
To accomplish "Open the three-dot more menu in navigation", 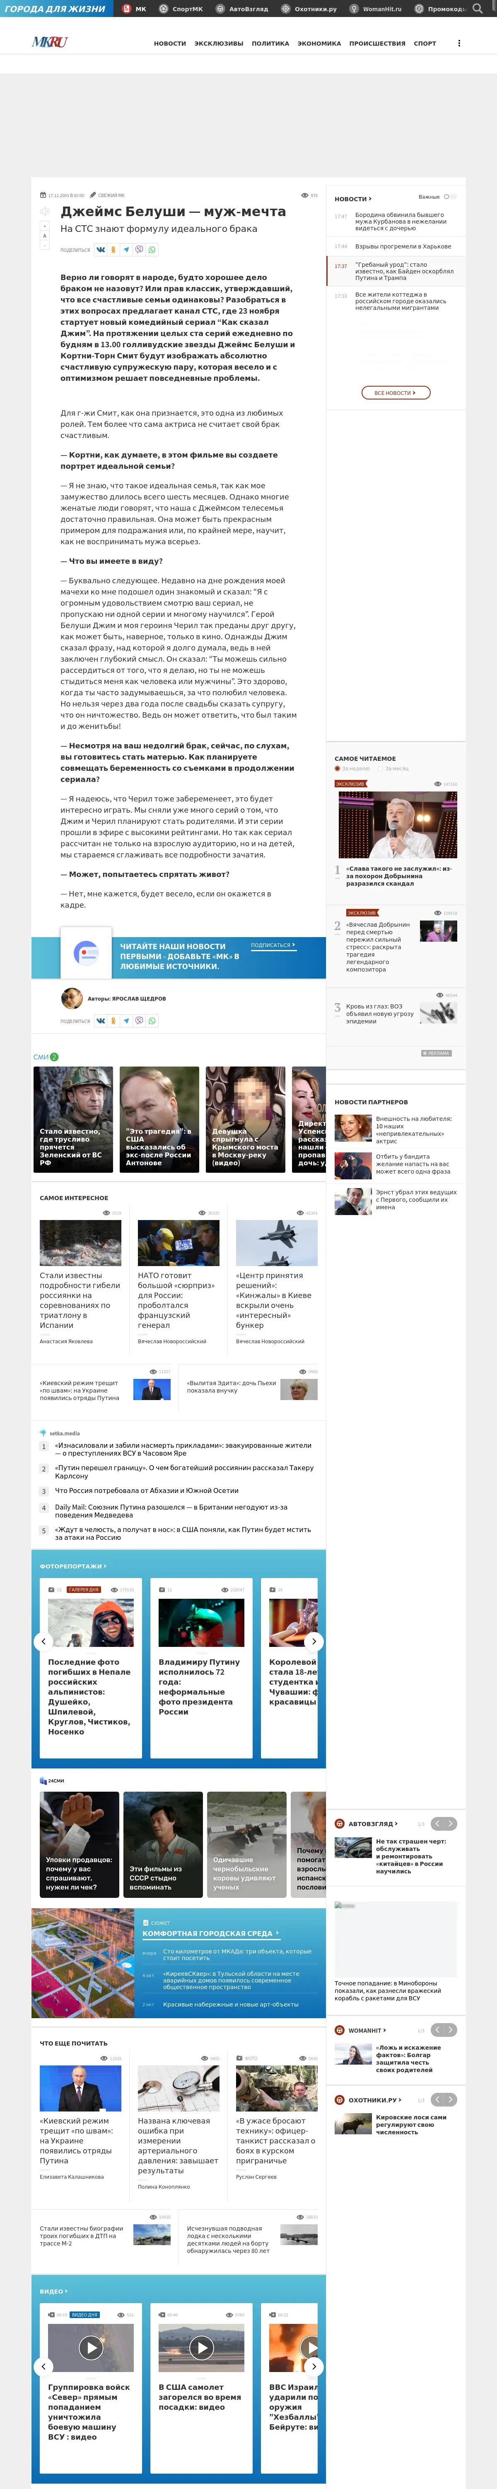I will (458, 44).
